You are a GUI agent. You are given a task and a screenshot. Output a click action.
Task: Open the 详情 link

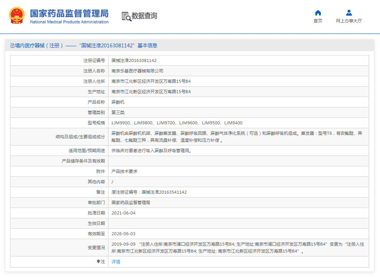coord(116,262)
